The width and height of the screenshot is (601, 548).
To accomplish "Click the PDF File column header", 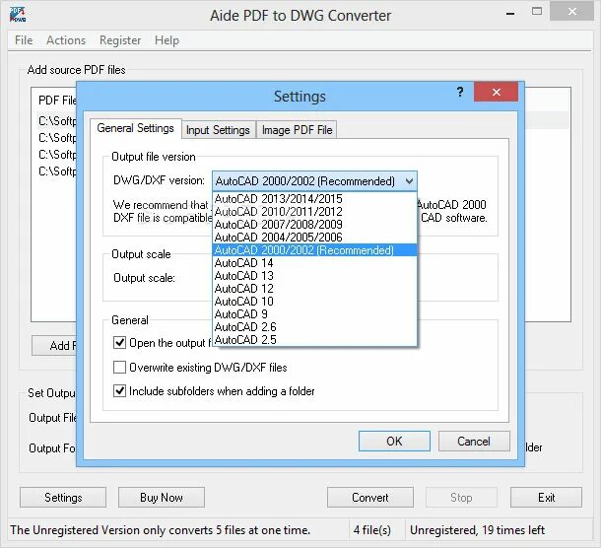I will (57, 101).
